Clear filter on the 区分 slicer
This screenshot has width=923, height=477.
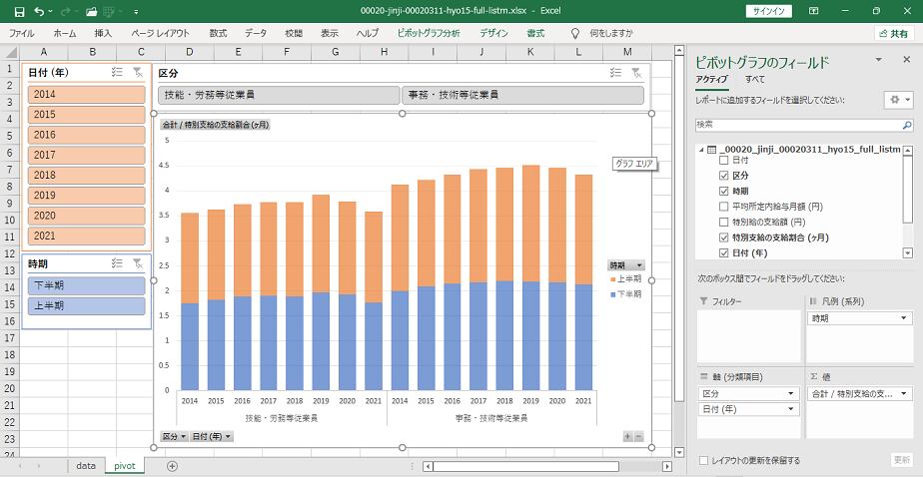(636, 73)
